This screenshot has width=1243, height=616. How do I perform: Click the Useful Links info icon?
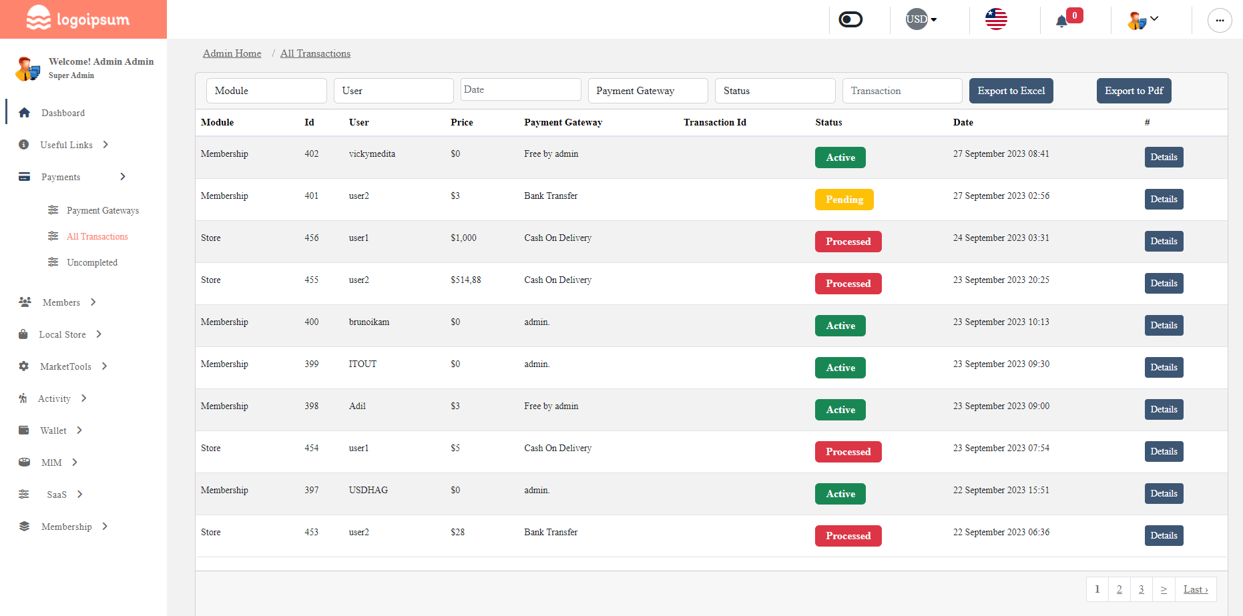[x=25, y=144]
